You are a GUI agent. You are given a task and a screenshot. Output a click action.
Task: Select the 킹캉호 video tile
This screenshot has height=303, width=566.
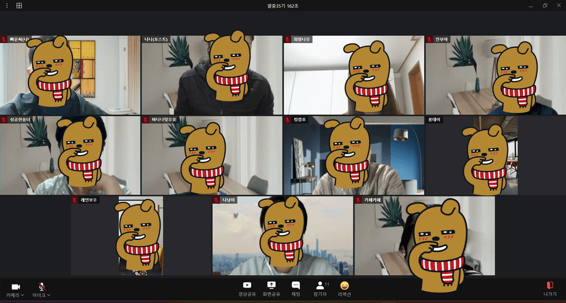pyautogui.click(x=354, y=155)
